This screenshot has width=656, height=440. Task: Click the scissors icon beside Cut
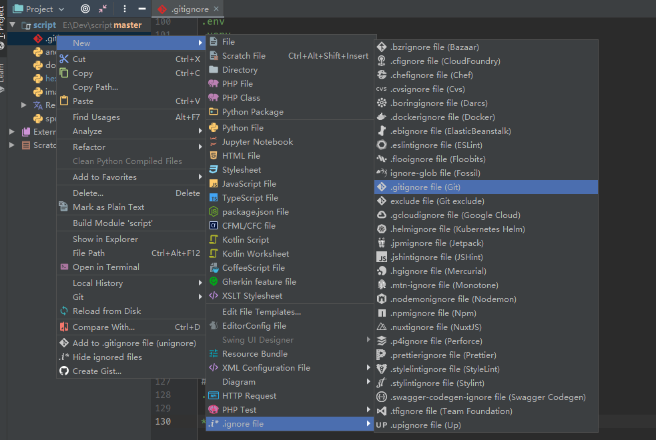coord(64,59)
